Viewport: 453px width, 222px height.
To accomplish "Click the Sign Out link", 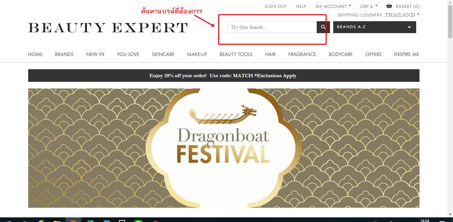I will click(x=276, y=6).
